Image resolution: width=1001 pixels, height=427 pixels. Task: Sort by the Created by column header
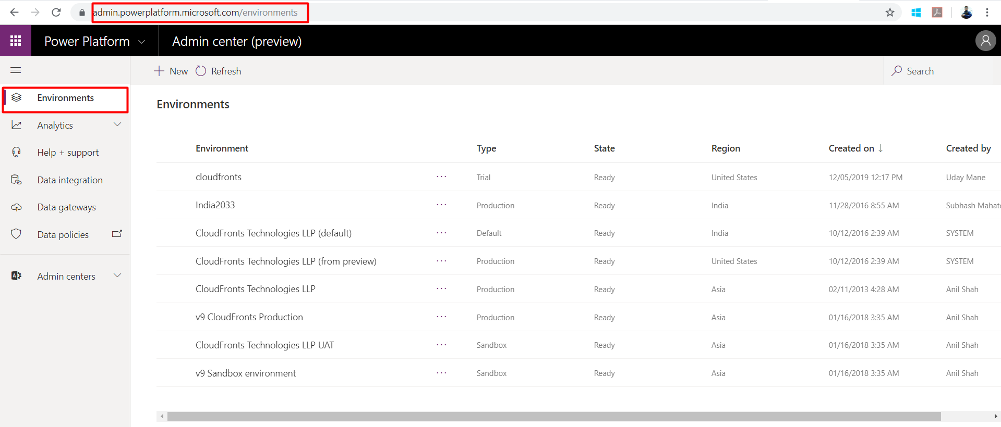click(x=968, y=148)
